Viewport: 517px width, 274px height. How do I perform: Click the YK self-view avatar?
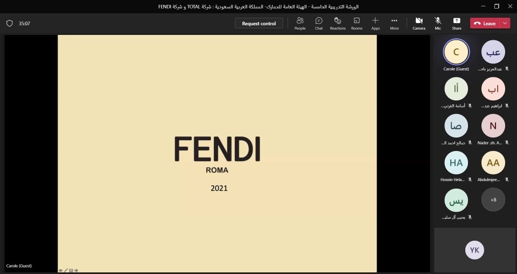pos(474,250)
